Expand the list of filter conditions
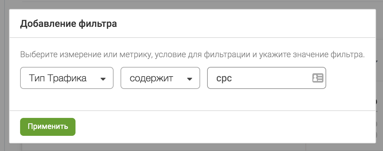 pos(160,78)
